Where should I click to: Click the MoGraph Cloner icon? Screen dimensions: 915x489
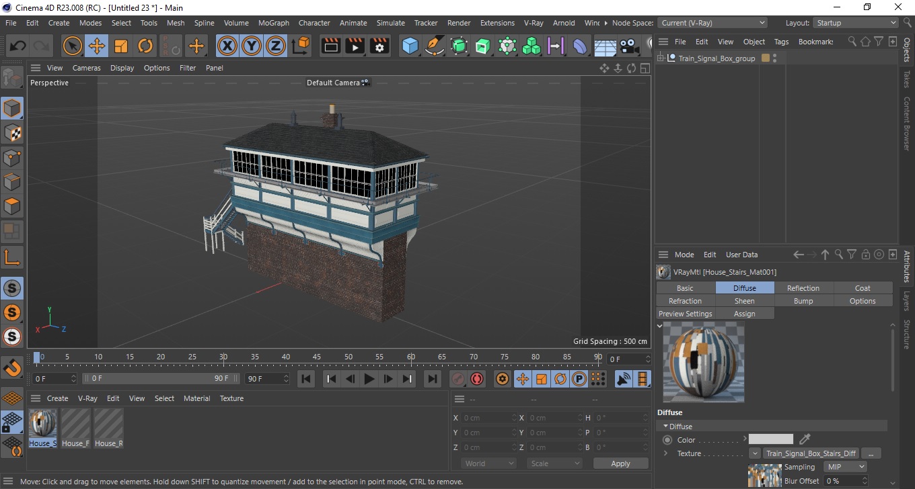tap(532, 46)
